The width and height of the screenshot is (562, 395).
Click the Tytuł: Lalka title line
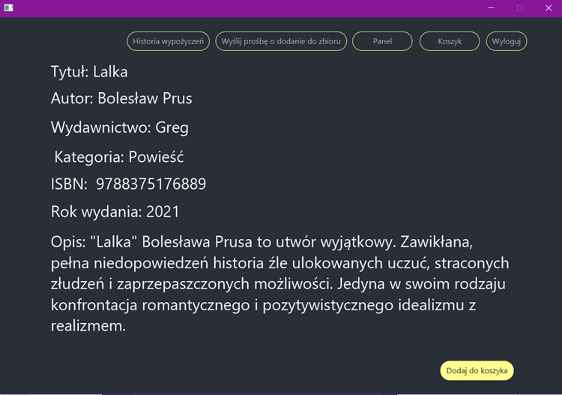click(x=89, y=72)
